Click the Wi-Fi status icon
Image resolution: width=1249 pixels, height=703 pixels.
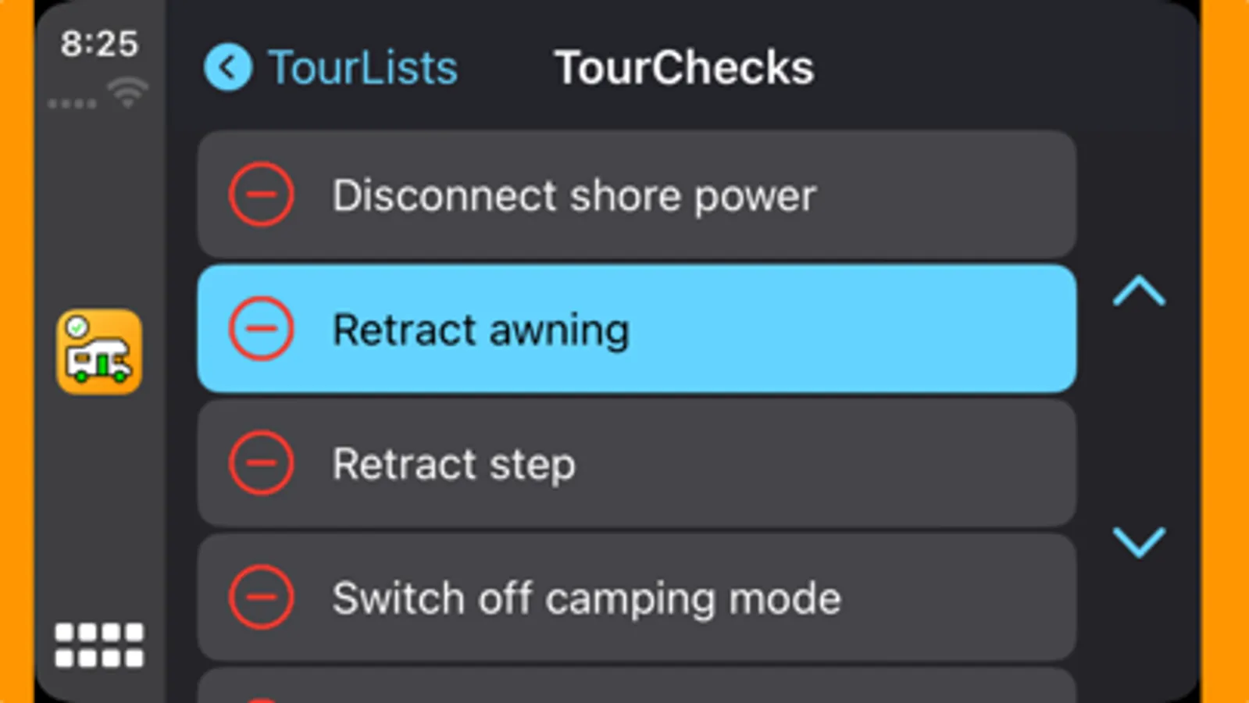coord(128,93)
